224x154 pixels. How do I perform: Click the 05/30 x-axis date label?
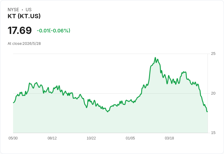pyautogui.click(x=13, y=138)
